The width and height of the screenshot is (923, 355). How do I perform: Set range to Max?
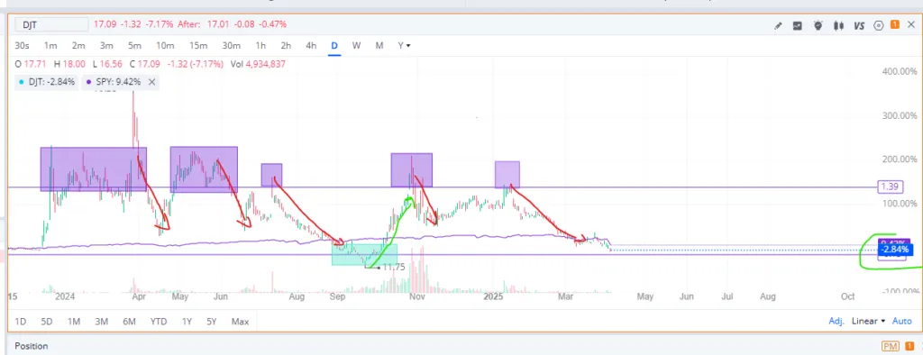(240, 322)
